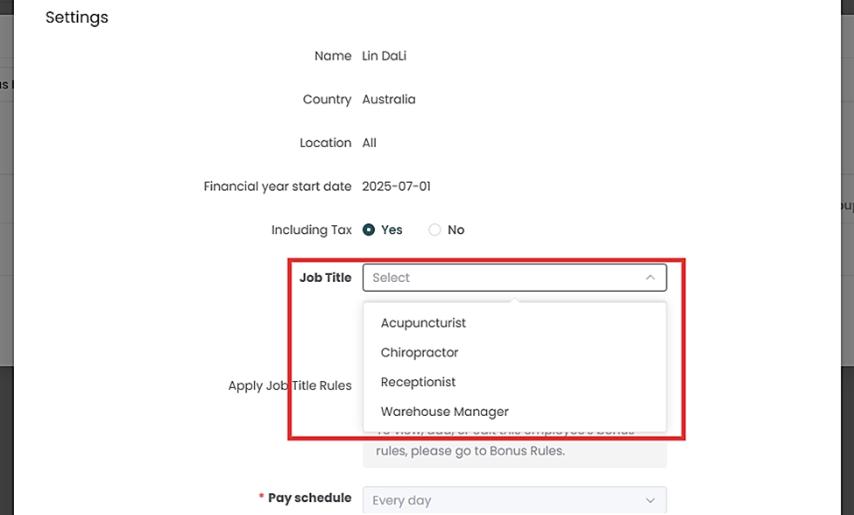The height and width of the screenshot is (515, 854).
Task: Click the Australia country value
Action: pyautogui.click(x=389, y=100)
